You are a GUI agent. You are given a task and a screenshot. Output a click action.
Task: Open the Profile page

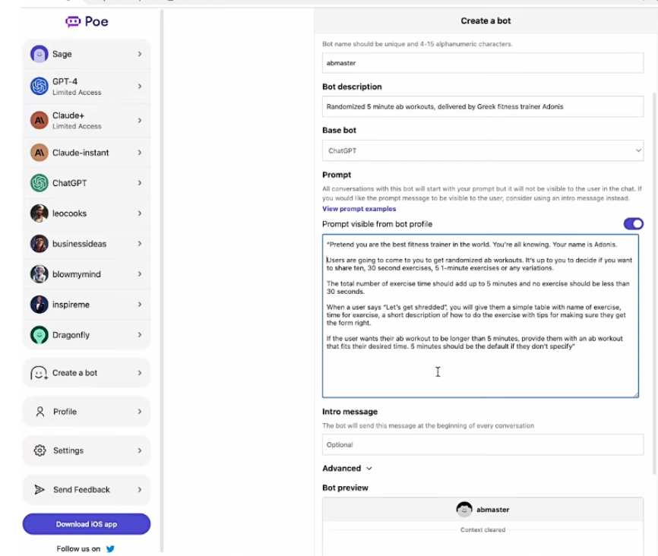point(87,412)
